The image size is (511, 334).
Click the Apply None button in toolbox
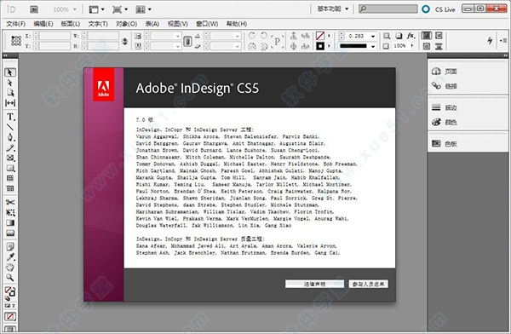coord(10,316)
